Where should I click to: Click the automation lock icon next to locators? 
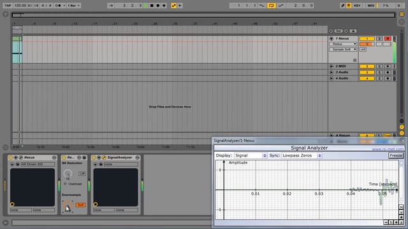[x=353, y=31]
